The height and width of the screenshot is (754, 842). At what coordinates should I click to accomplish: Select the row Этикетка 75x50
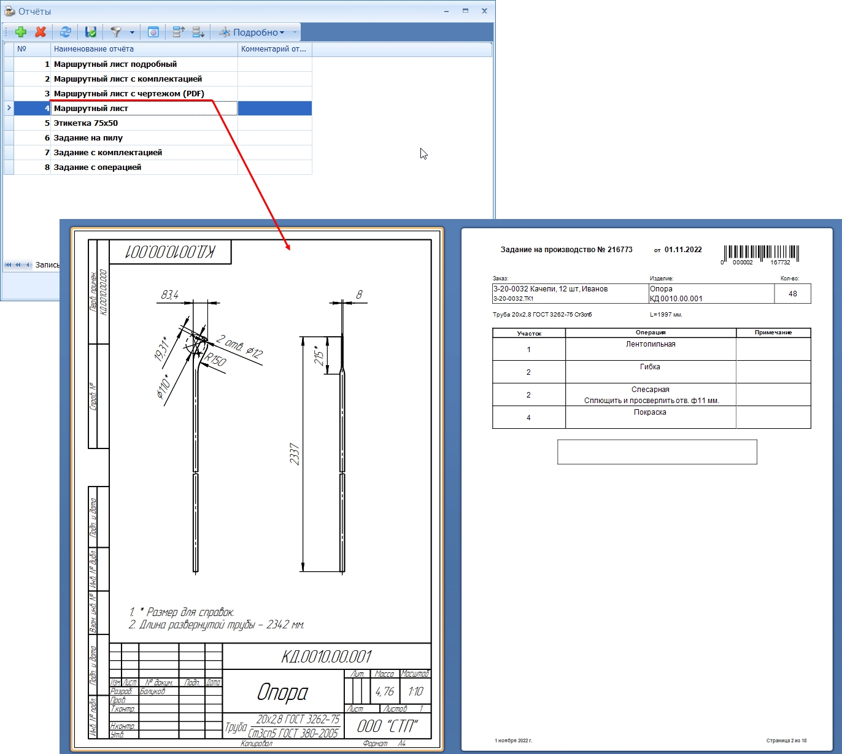(163, 123)
